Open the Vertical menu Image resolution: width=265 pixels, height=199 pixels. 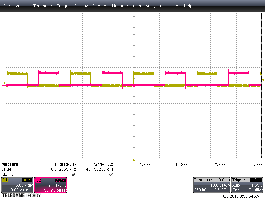tap(22, 6)
